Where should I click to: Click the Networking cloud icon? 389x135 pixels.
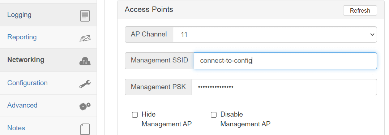[x=85, y=61]
